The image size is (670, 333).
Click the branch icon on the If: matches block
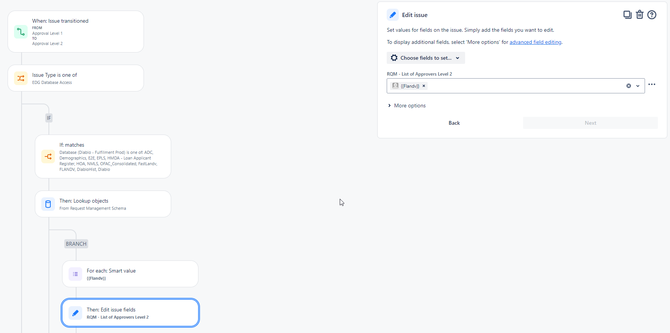(48, 156)
